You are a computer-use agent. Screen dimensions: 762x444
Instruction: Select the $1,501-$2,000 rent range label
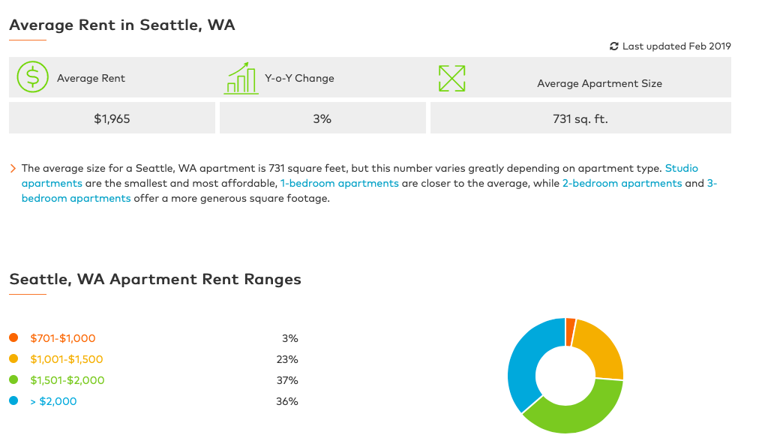point(67,380)
